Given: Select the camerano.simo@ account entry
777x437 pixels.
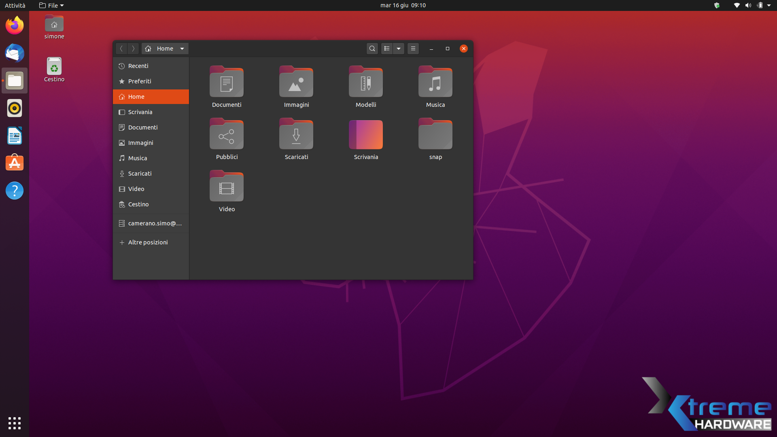Looking at the screenshot, I should pos(155,223).
